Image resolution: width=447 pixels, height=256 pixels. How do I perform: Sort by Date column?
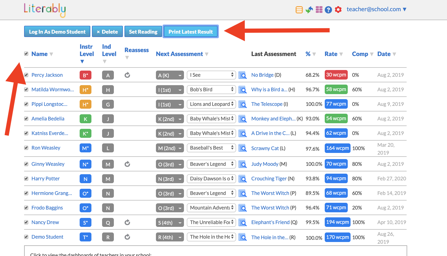(386, 54)
